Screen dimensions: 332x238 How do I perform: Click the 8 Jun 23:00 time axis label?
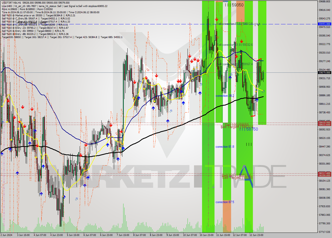click(x=156, y=235)
